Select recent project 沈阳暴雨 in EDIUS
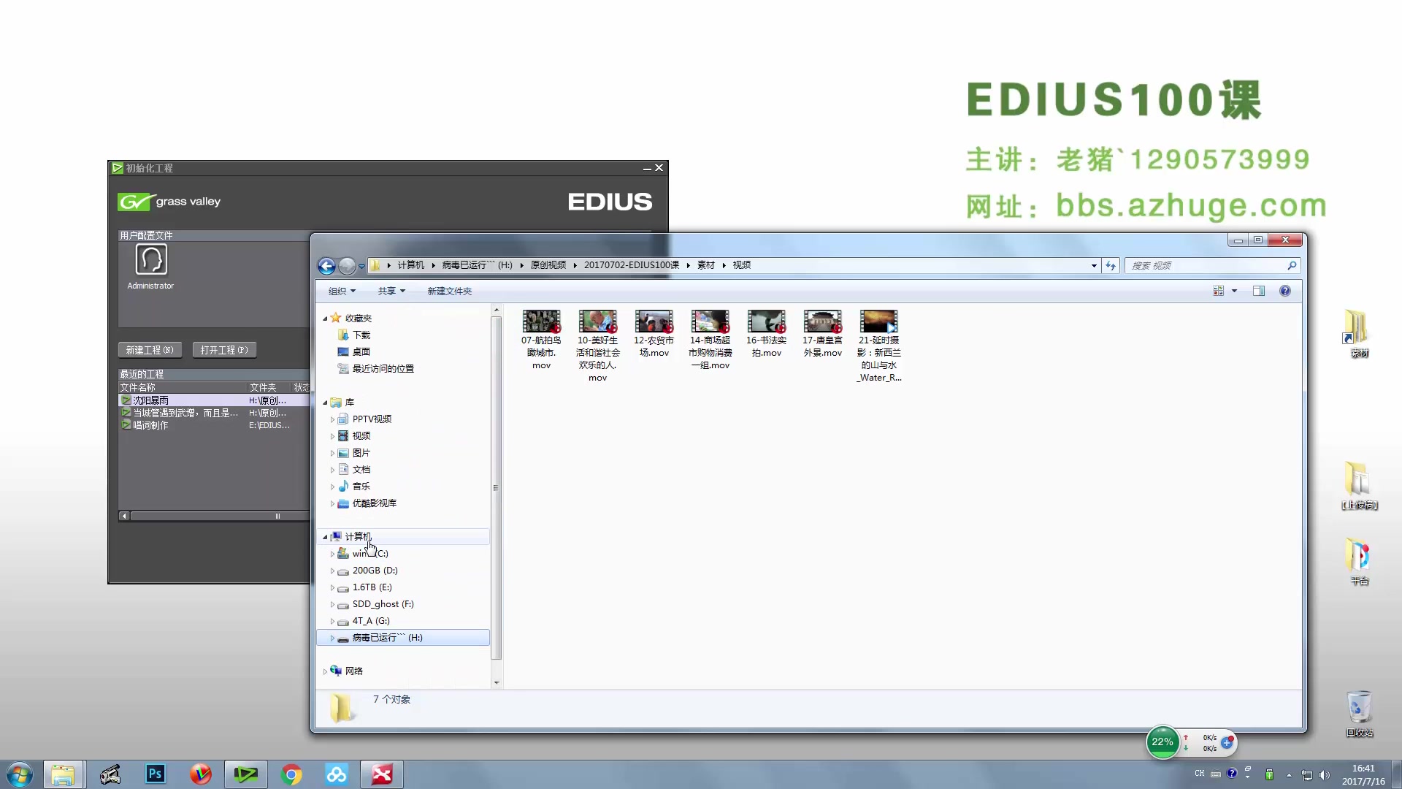1402x789 pixels. tap(214, 400)
